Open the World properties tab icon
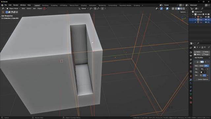Screen dimensions: 211x119 pyautogui.click(x=191, y=67)
